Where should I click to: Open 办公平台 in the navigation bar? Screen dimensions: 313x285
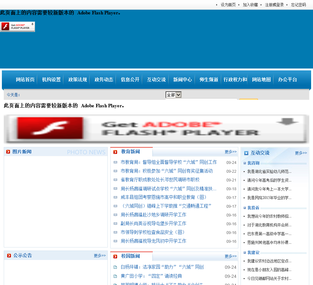point(287,79)
